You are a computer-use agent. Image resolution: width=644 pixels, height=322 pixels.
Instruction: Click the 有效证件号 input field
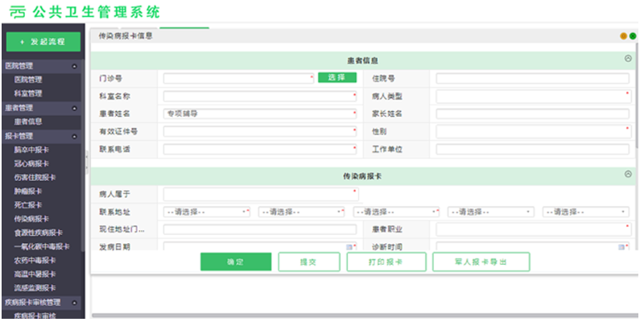pos(260,132)
